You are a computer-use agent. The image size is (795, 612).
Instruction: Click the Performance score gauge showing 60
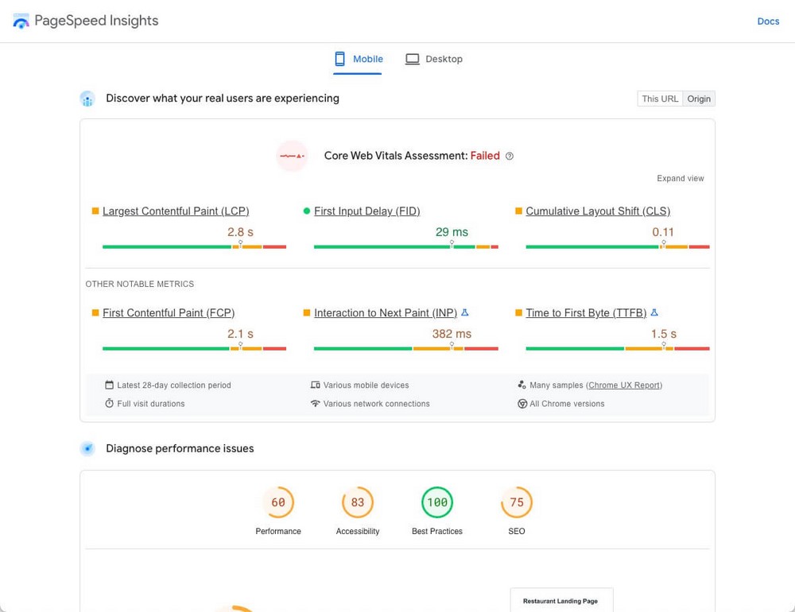278,502
